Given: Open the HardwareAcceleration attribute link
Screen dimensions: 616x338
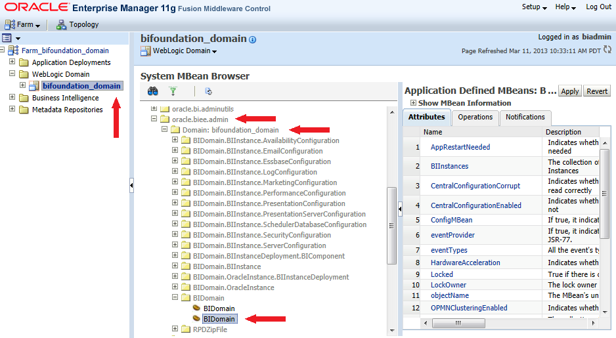Looking at the screenshot, I should click(x=466, y=263).
